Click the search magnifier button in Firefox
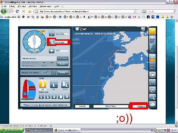 coord(175,11)
